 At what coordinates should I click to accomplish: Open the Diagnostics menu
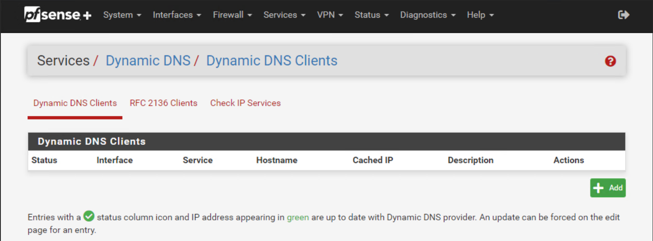pyautogui.click(x=427, y=15)
